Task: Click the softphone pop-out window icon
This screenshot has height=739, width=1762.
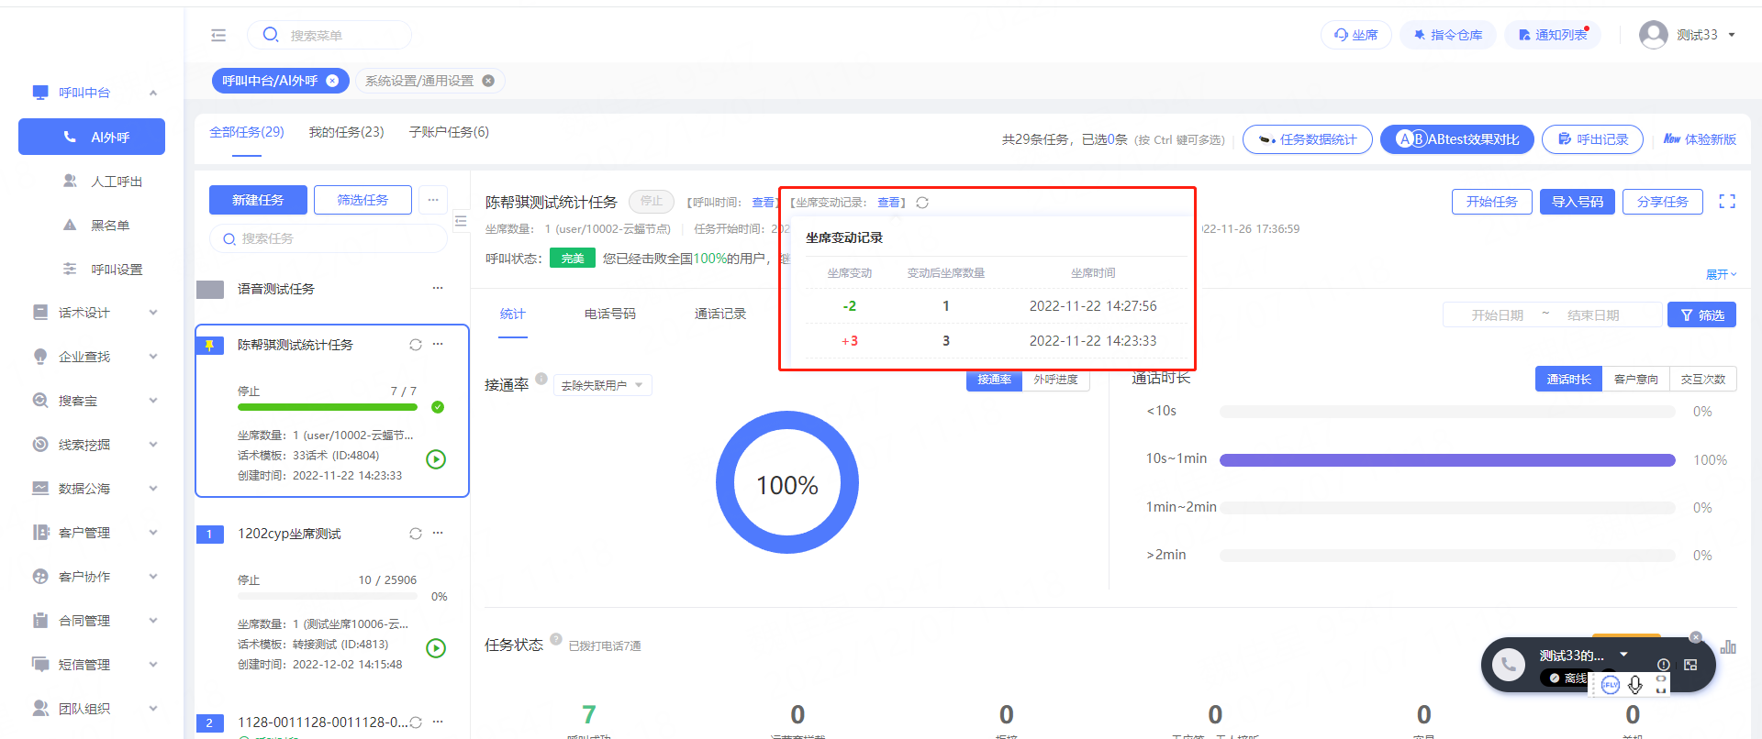Action: click(x=1690, y=665)
